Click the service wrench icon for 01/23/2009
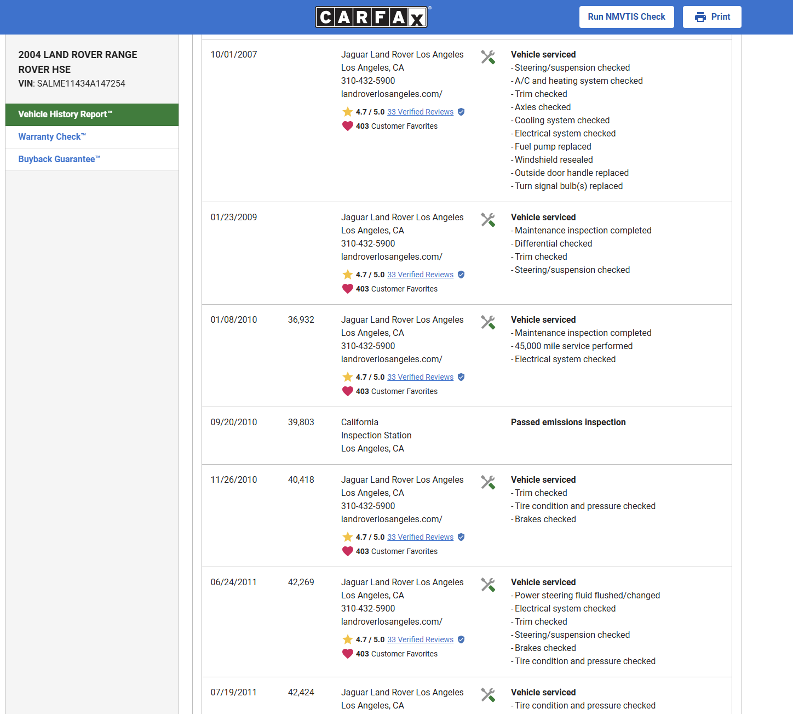793x714 pixels. [x=488, y=220]
